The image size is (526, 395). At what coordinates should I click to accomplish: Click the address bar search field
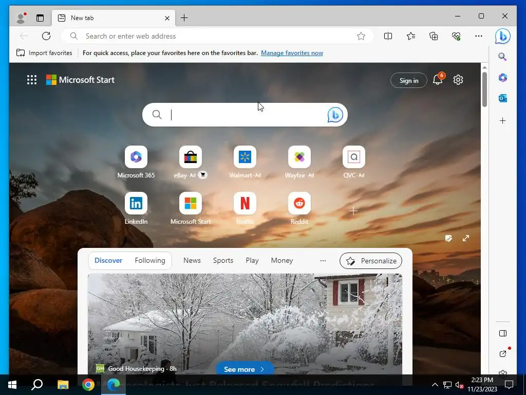click(216, 36)
